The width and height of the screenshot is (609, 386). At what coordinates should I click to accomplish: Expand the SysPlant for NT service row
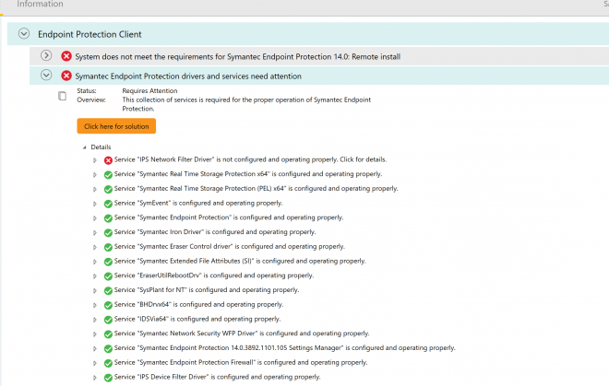point(94,290)
